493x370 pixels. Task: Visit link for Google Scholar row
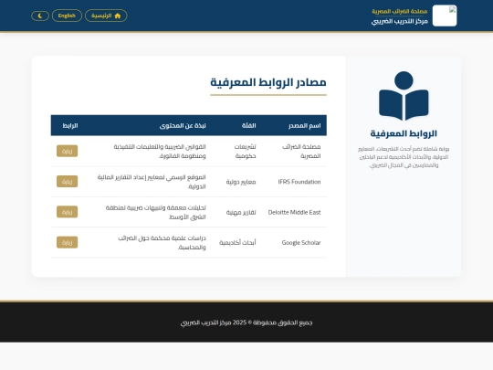pos(67,243)
